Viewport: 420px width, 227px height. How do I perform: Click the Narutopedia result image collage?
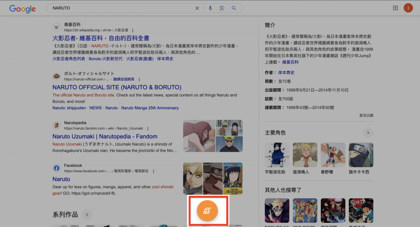(x=213, y=136)
